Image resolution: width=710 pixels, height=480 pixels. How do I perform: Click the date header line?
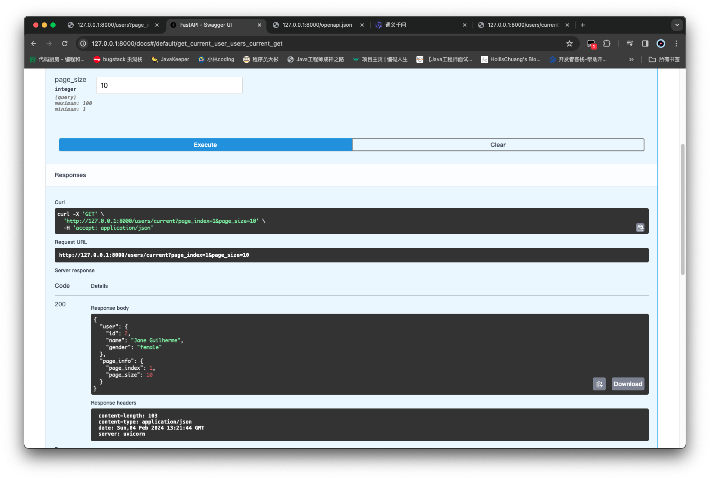pyautogui.click(x=151, y=428)
